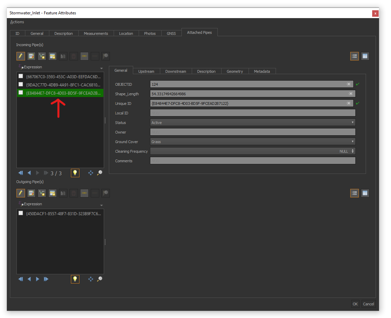Add child table record in Outgoing Pipe(s)
This screenshot has height=318, width=391.
pos(52,193)
